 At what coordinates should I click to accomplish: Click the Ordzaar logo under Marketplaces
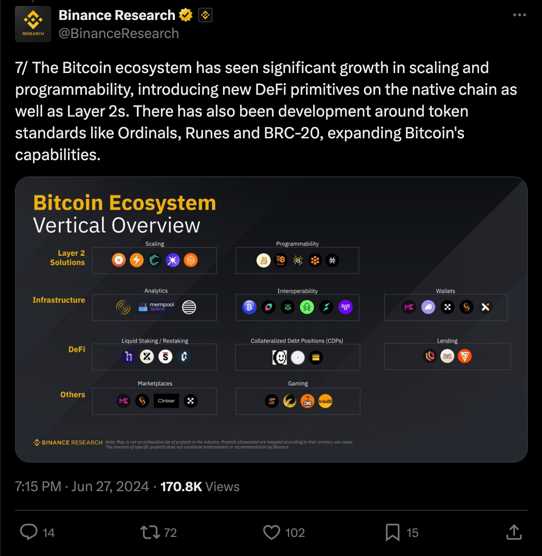click(x=166, y=401)
